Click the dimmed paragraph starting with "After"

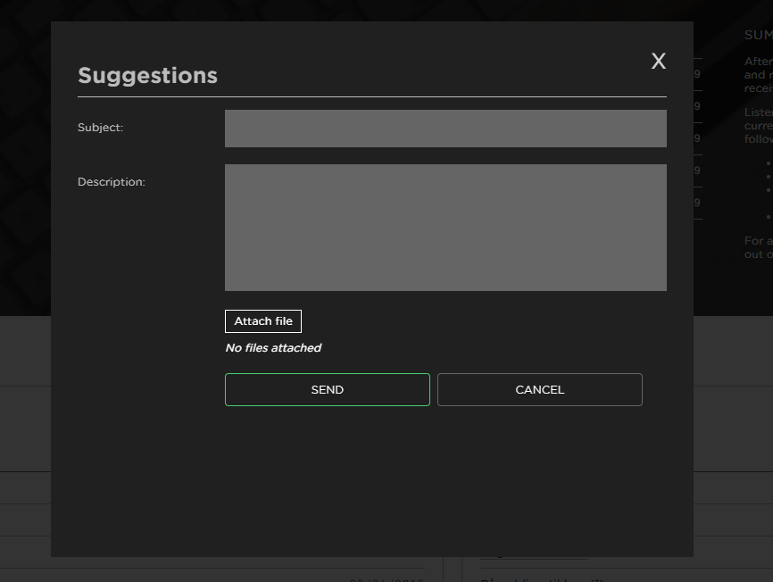pos(757,75)
